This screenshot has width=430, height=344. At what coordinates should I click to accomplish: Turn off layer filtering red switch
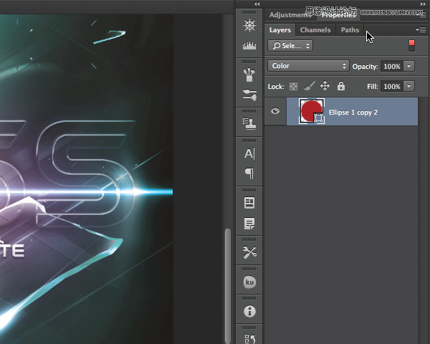411,45
